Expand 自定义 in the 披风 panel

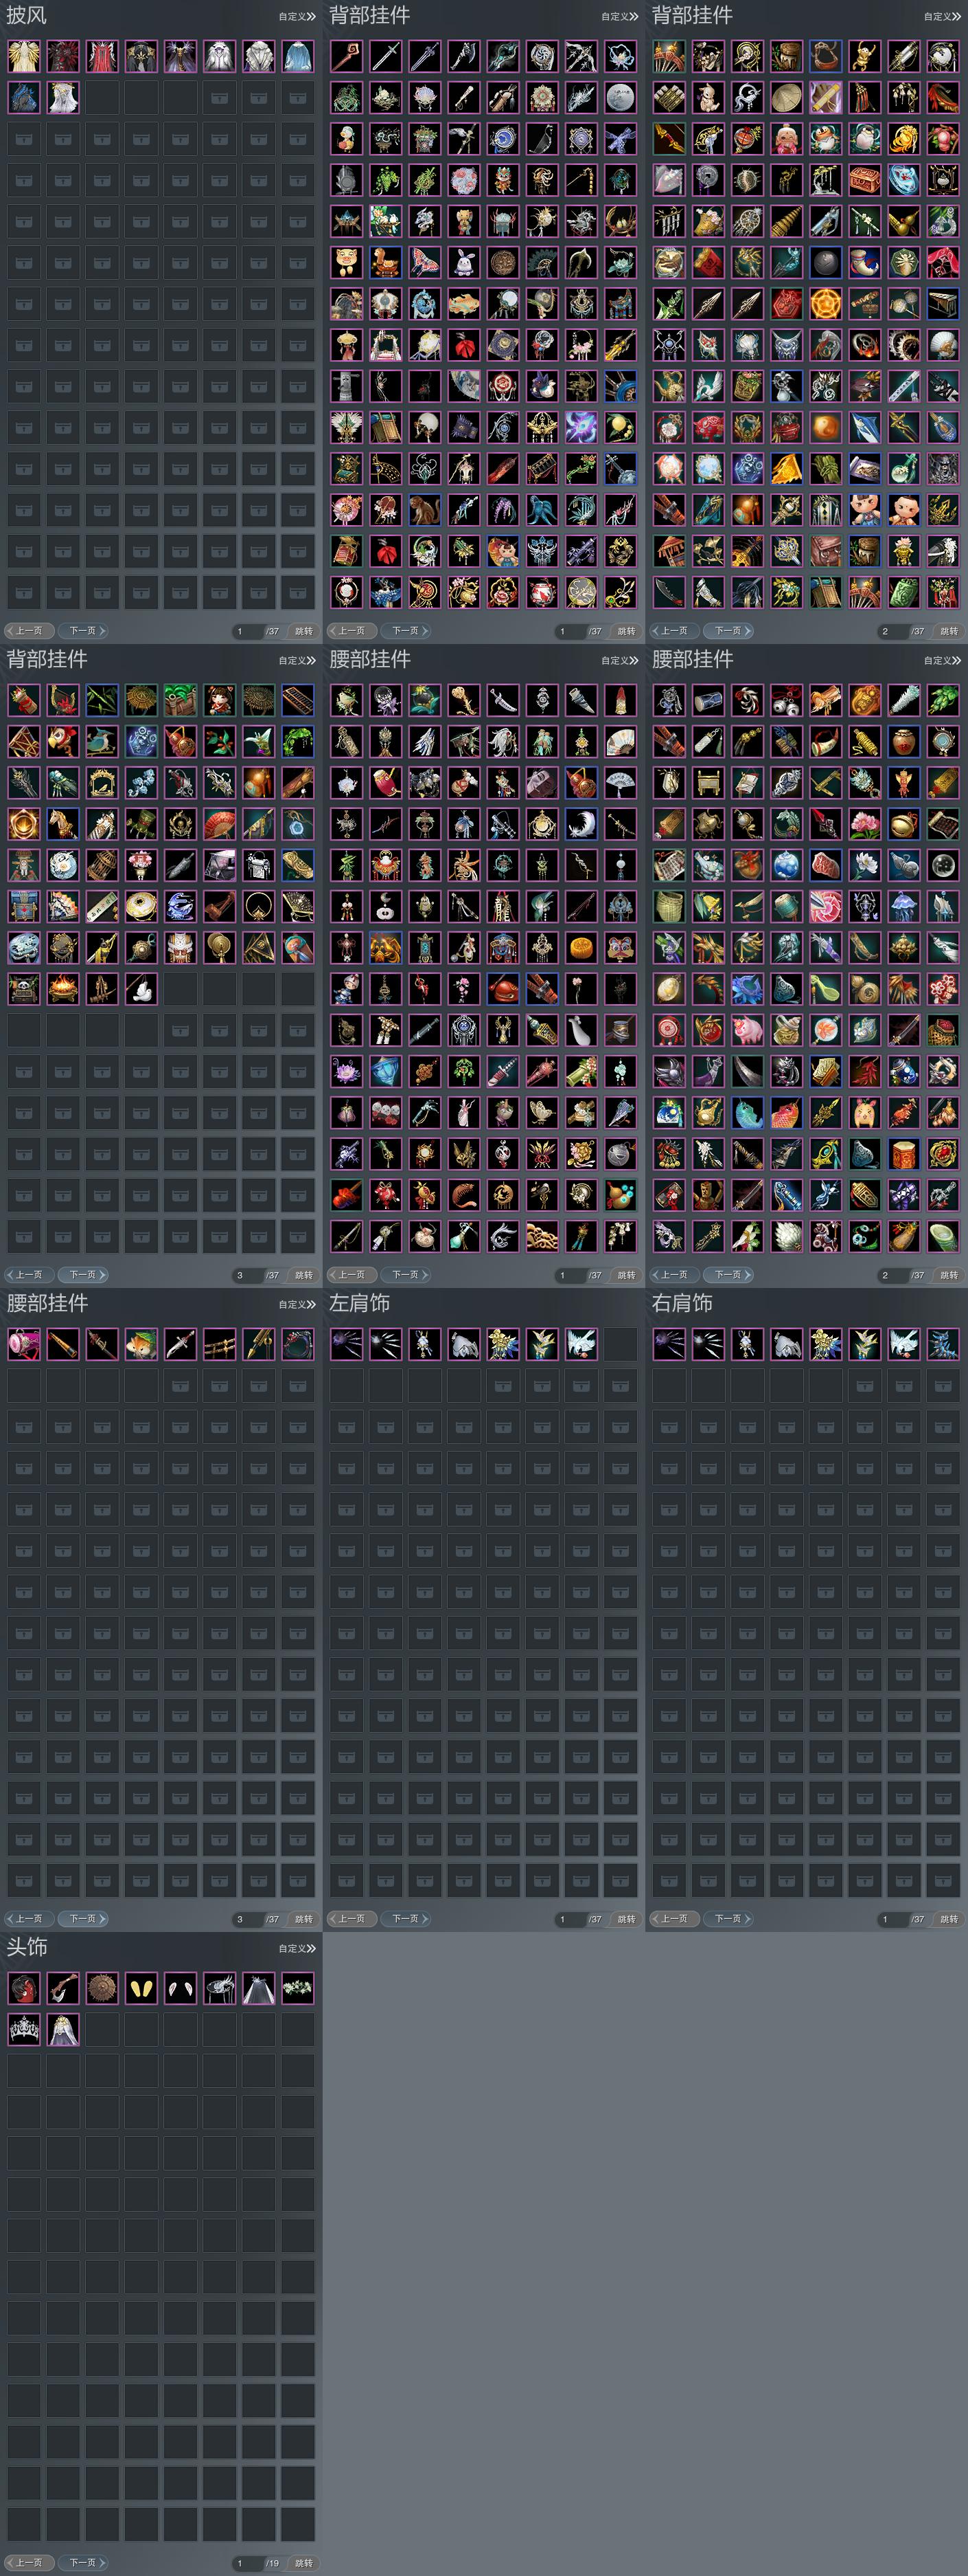(x=297, y=16)
